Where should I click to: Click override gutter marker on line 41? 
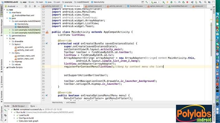pyautogui.click(x=47, y=95)
